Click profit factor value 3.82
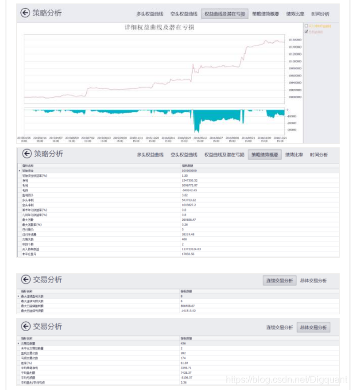353x390 pixels. [185, 195]
